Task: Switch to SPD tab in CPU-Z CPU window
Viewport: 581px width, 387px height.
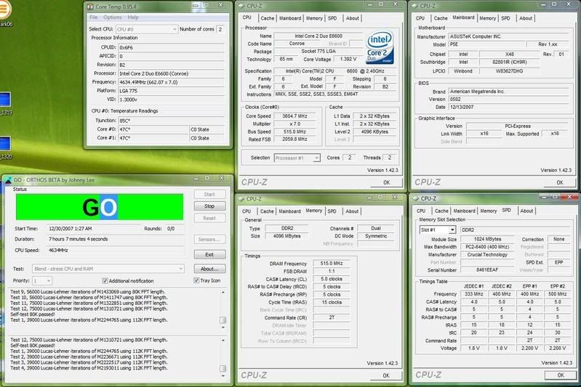Action: 332,18
